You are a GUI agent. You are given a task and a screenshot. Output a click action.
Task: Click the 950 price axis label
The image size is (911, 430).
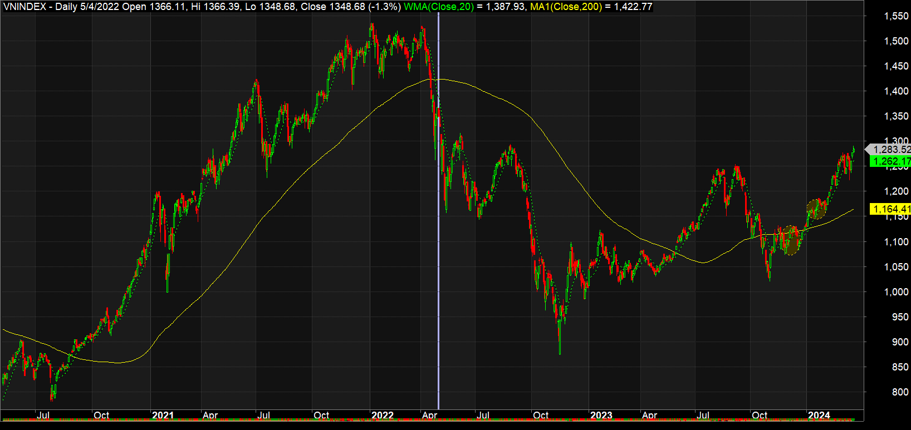pyautogui.click(x=900, y=317)
